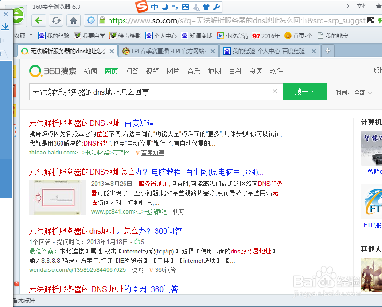Click the browser refresh icon
382x307 pixels.
coord(55,20)
